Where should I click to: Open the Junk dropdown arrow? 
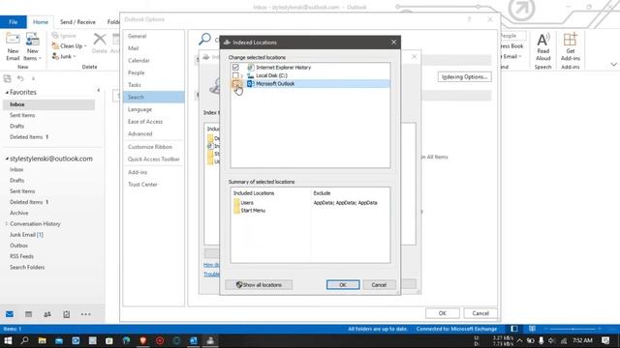click(75, 56)
